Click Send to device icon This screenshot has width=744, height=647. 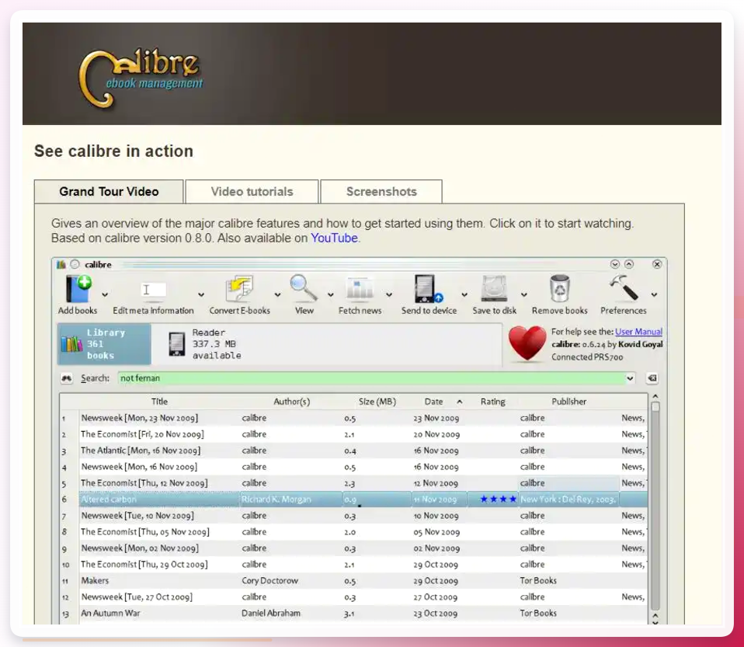[x=428, y=289]
